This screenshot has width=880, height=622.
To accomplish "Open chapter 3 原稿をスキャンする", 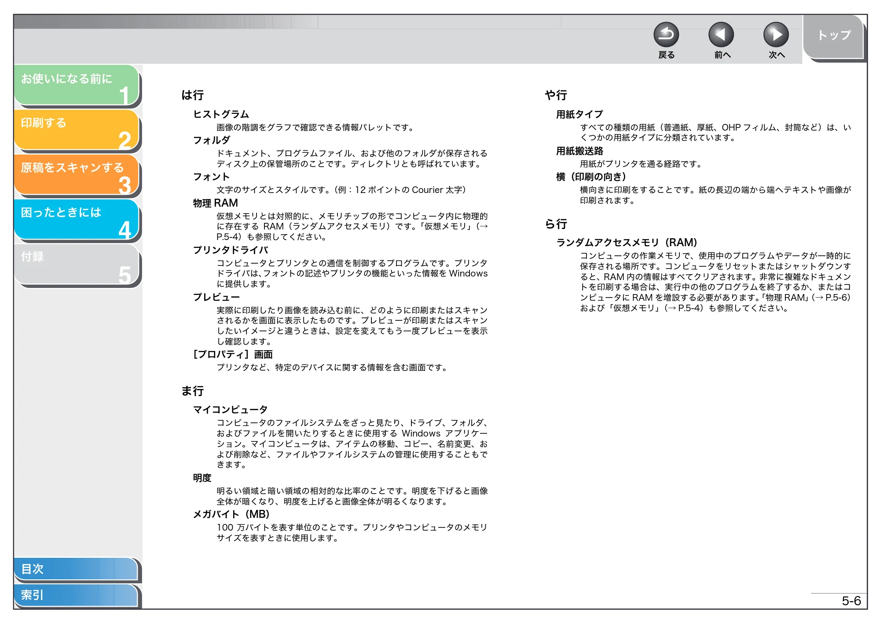I will pos(77,175).
